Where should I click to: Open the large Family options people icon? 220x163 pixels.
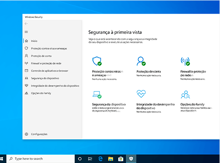[185, 95]
